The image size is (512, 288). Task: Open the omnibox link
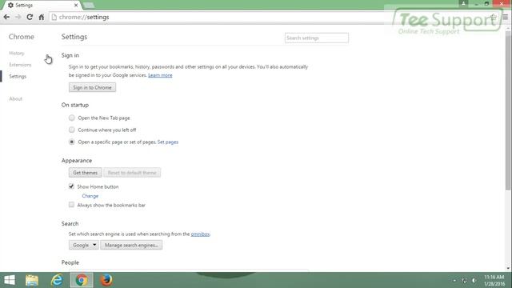[200, 234]
